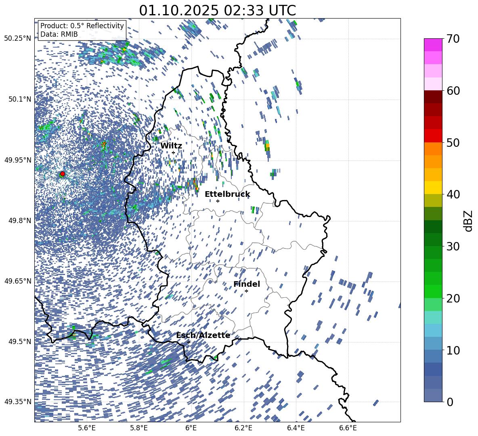The height and width of the screenshot is (436, 478).
Task: Click the 30 tick on colorbar
Action: coord(453,246)
